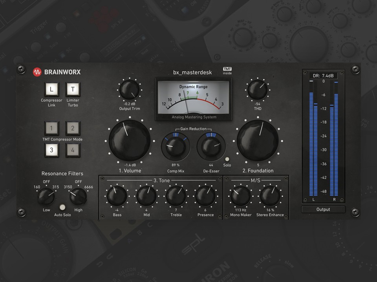Click the right channel output meter
The width and height of the screenshot is (377, 282).
334,138
